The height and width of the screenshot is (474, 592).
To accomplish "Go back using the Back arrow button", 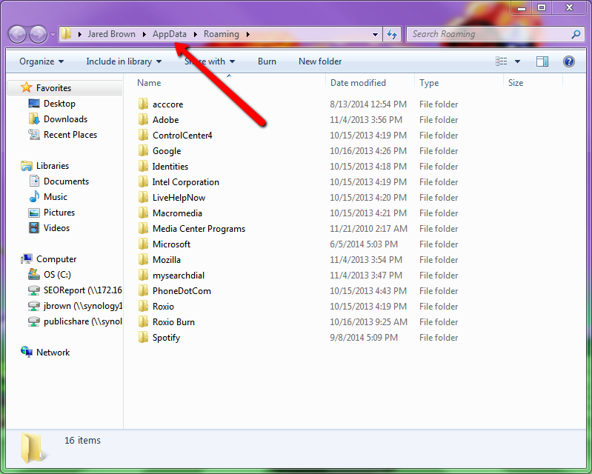I will [x=17, y=34].
